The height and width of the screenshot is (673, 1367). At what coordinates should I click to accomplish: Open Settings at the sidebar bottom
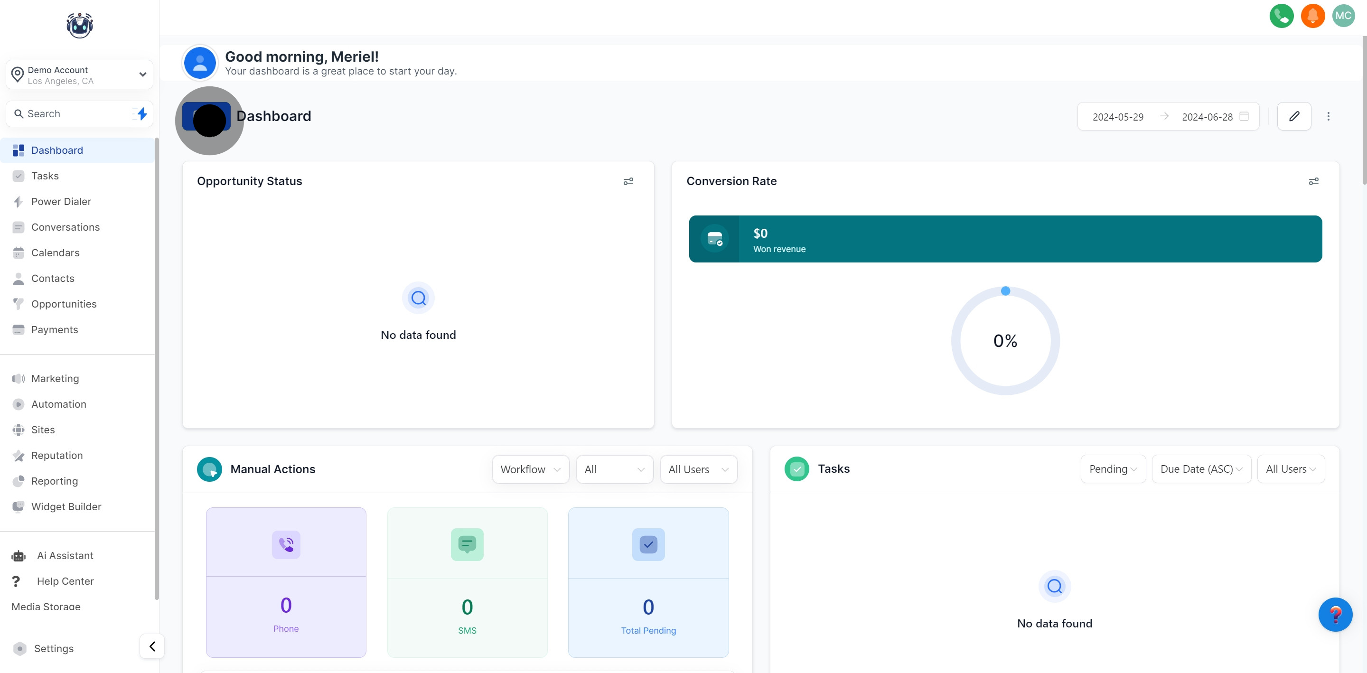(54, 648)
